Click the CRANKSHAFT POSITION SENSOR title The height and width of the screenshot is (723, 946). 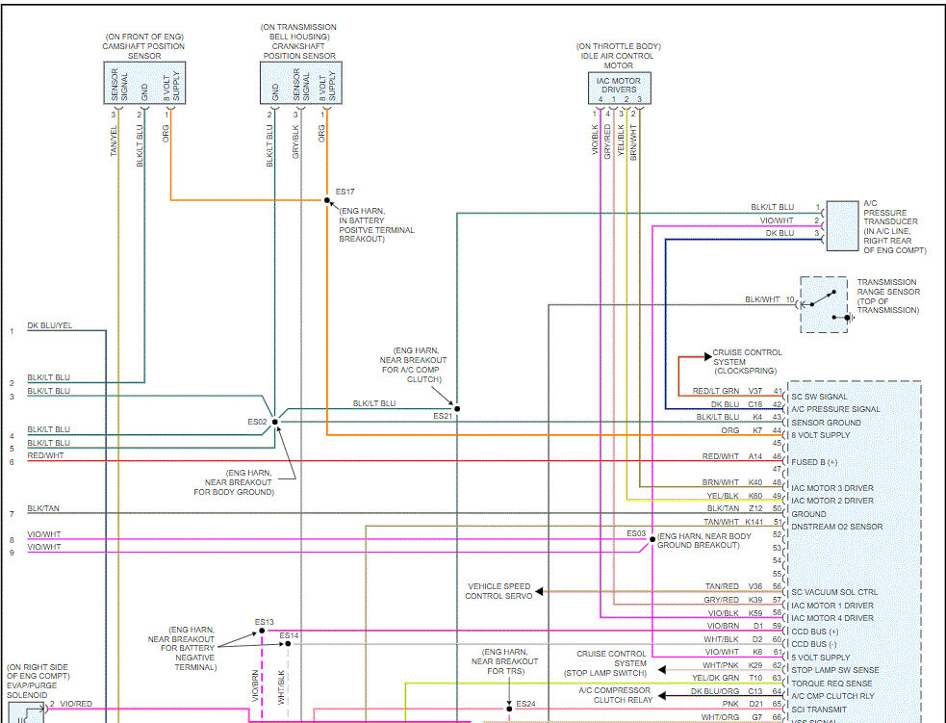pos(298,41)
